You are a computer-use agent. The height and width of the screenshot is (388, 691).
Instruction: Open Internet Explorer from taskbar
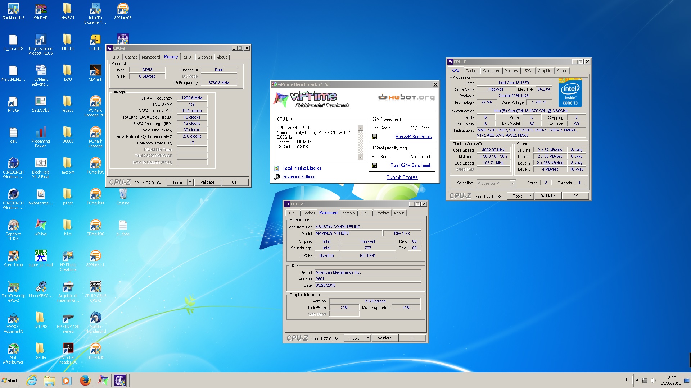[32, 380]
